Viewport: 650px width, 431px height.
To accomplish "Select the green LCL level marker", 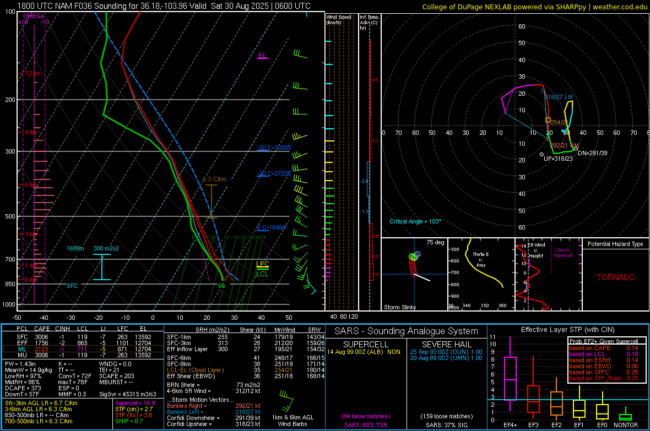I will [x=262, y=274].
